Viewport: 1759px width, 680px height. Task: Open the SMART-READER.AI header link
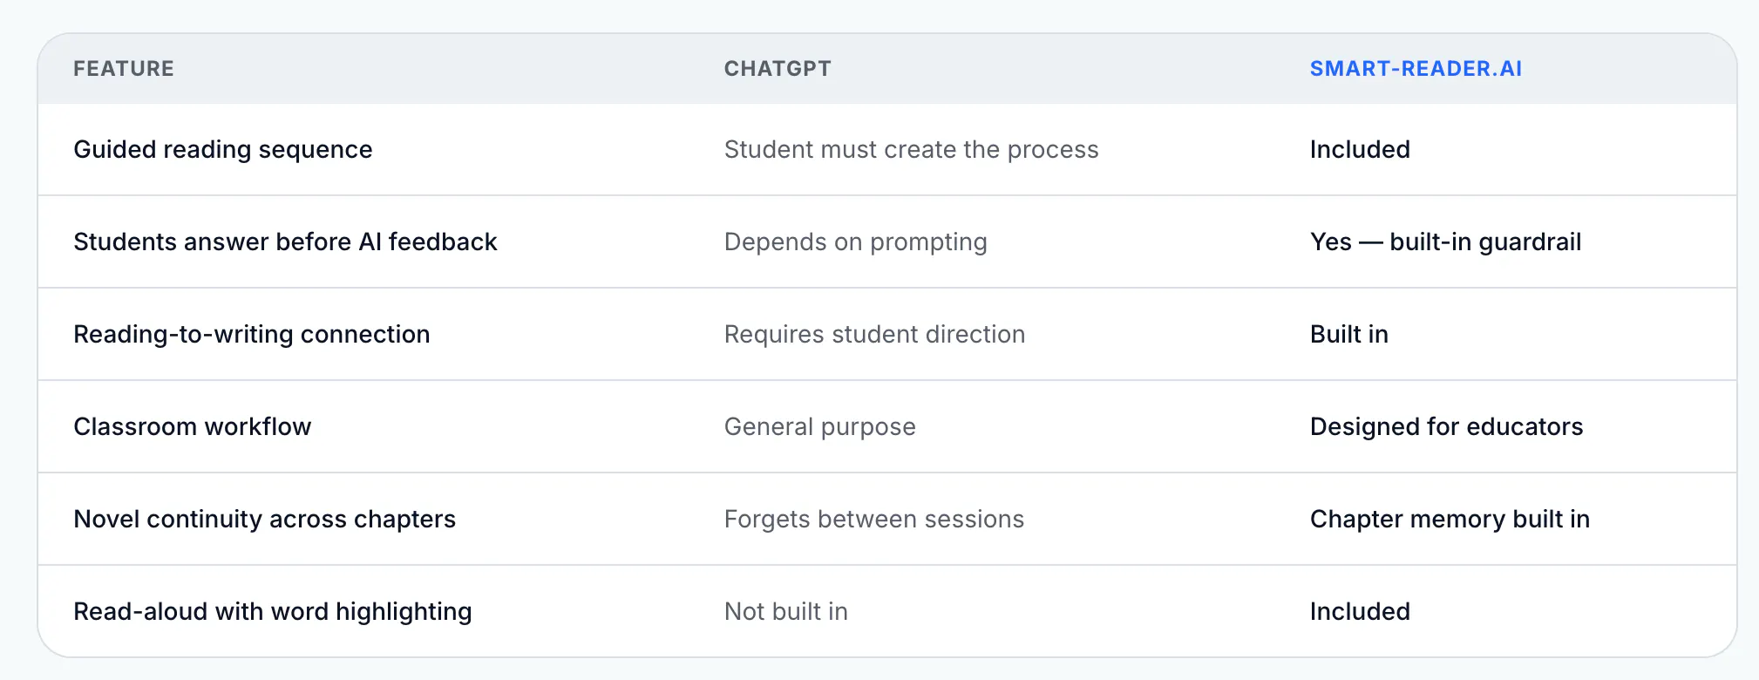(1416, 69)
